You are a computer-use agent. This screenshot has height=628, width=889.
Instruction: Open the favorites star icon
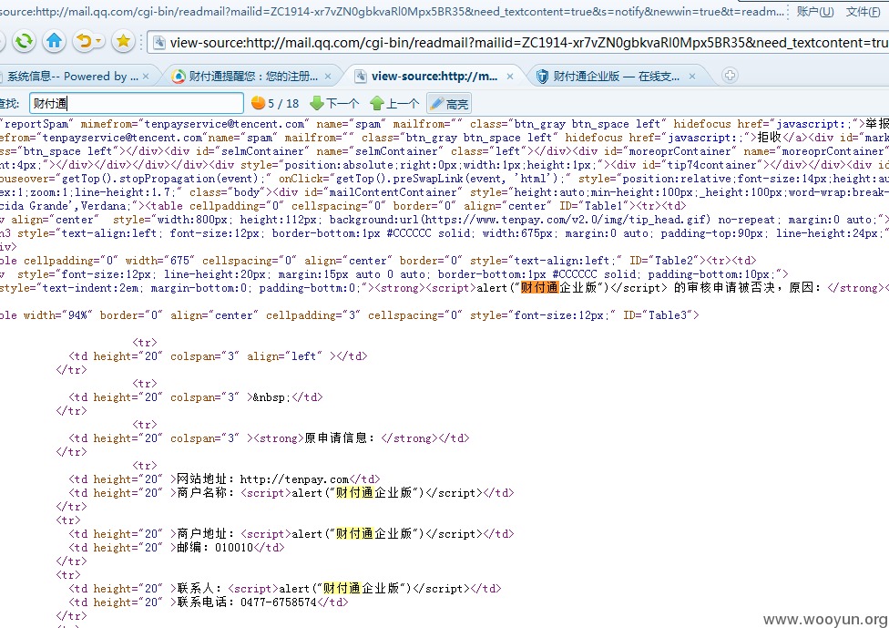click(x=123, y=41)
